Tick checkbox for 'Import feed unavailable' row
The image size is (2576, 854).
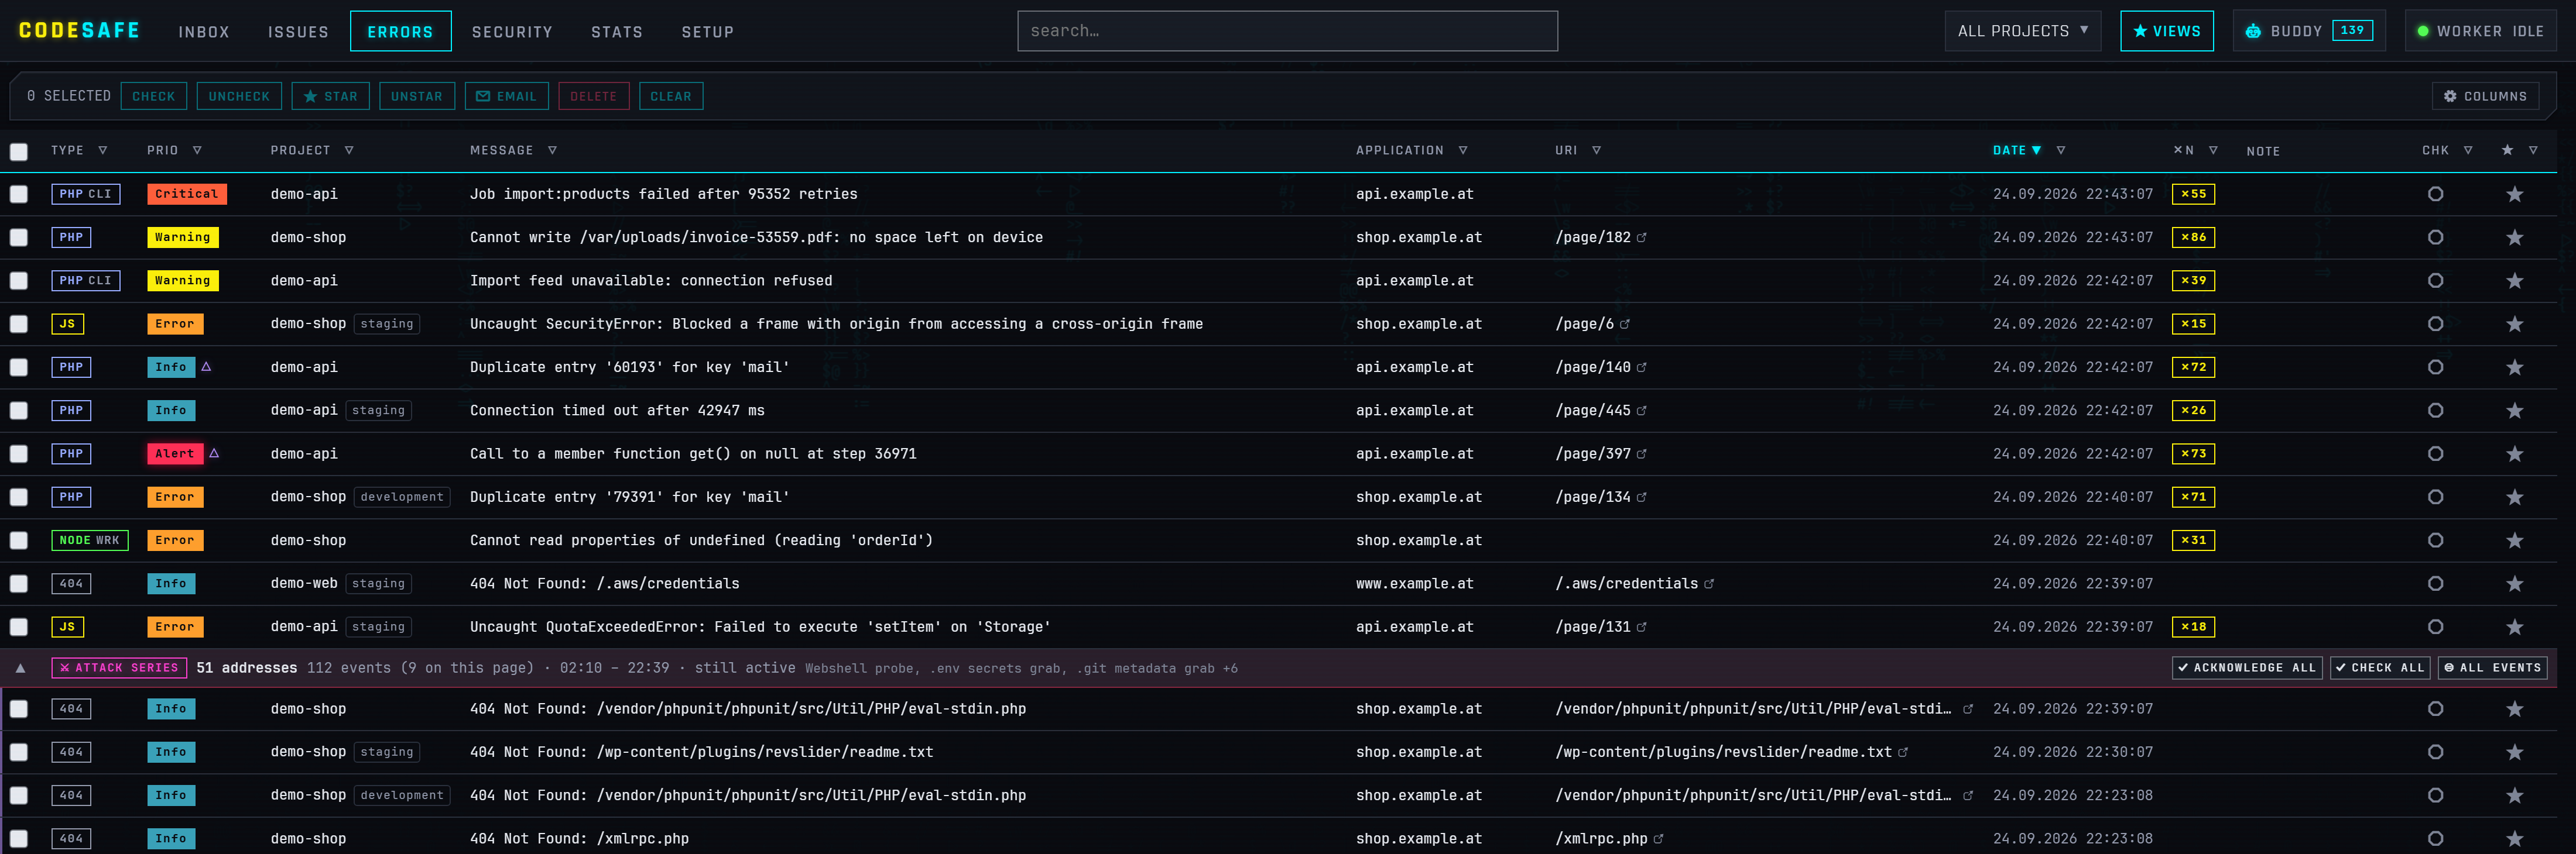(19, 281)
